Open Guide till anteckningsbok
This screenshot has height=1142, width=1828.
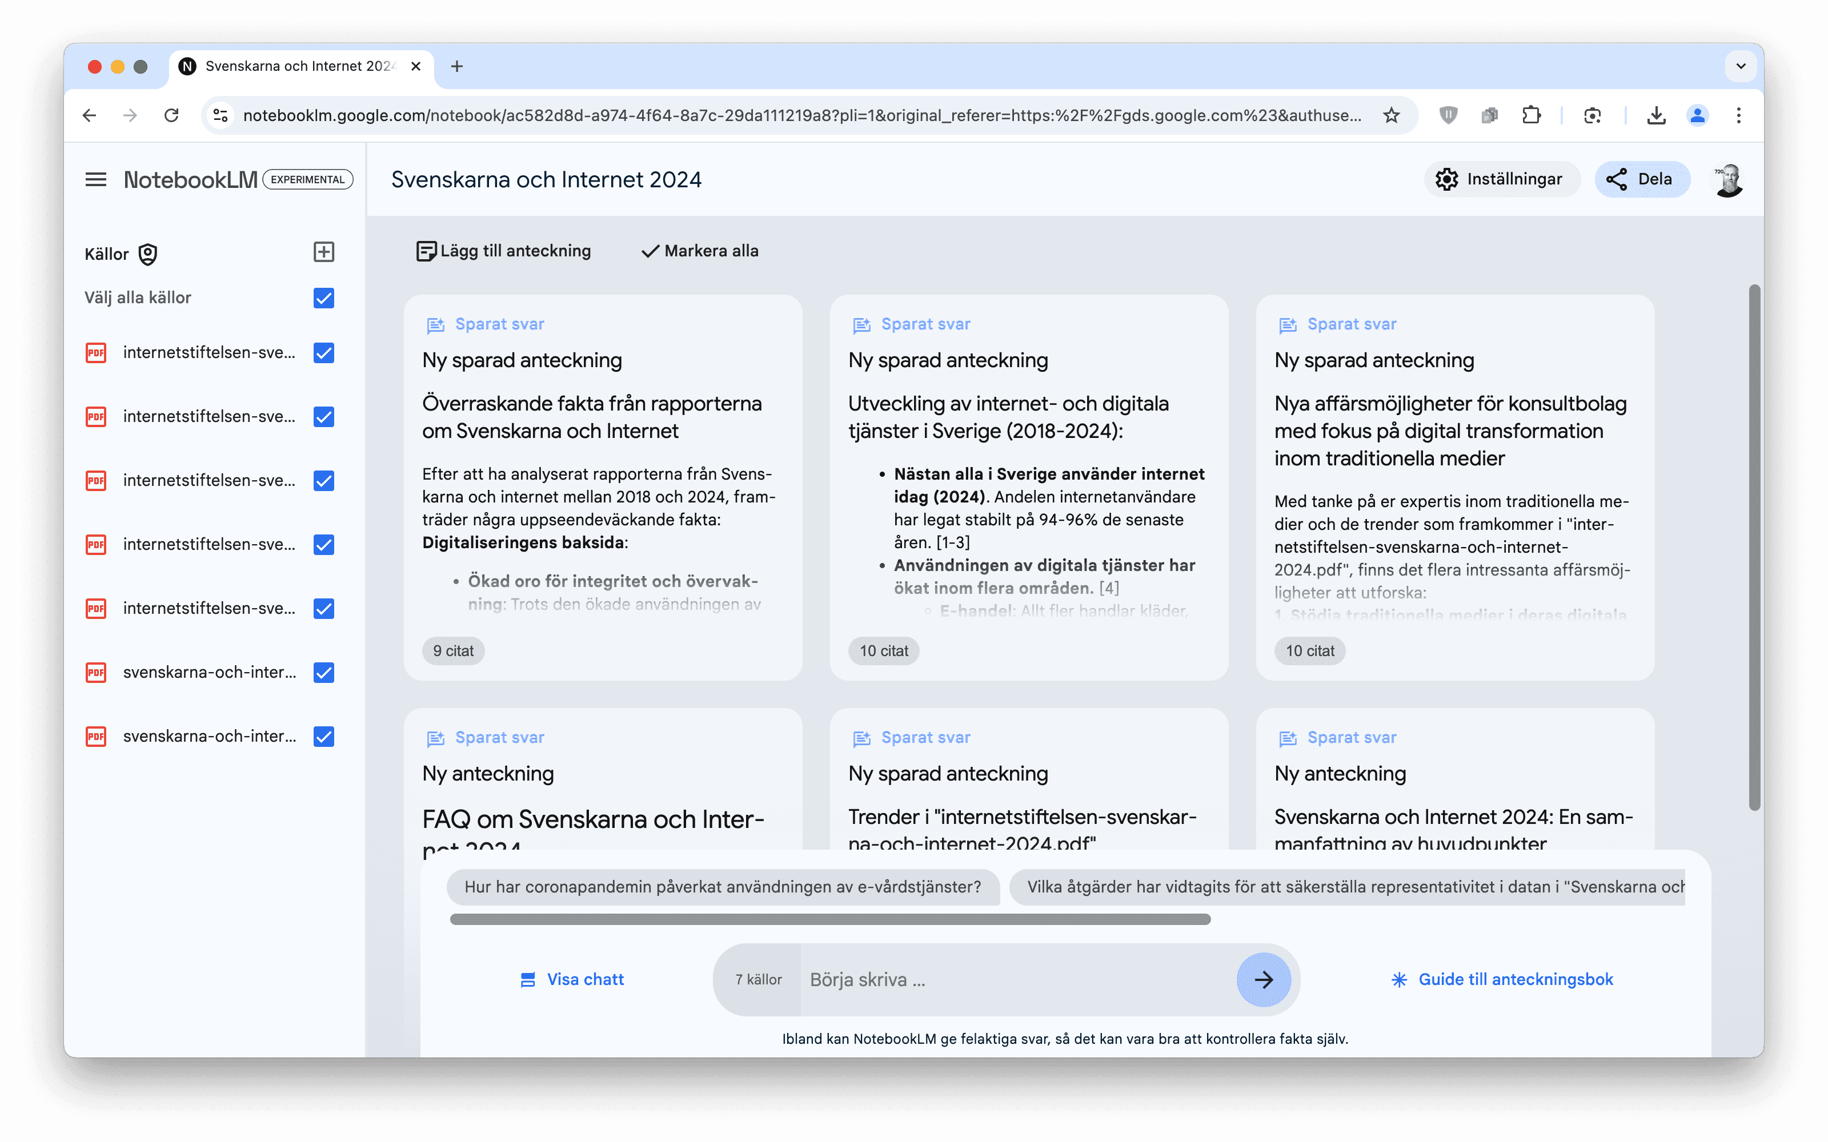coord(1502,980)
